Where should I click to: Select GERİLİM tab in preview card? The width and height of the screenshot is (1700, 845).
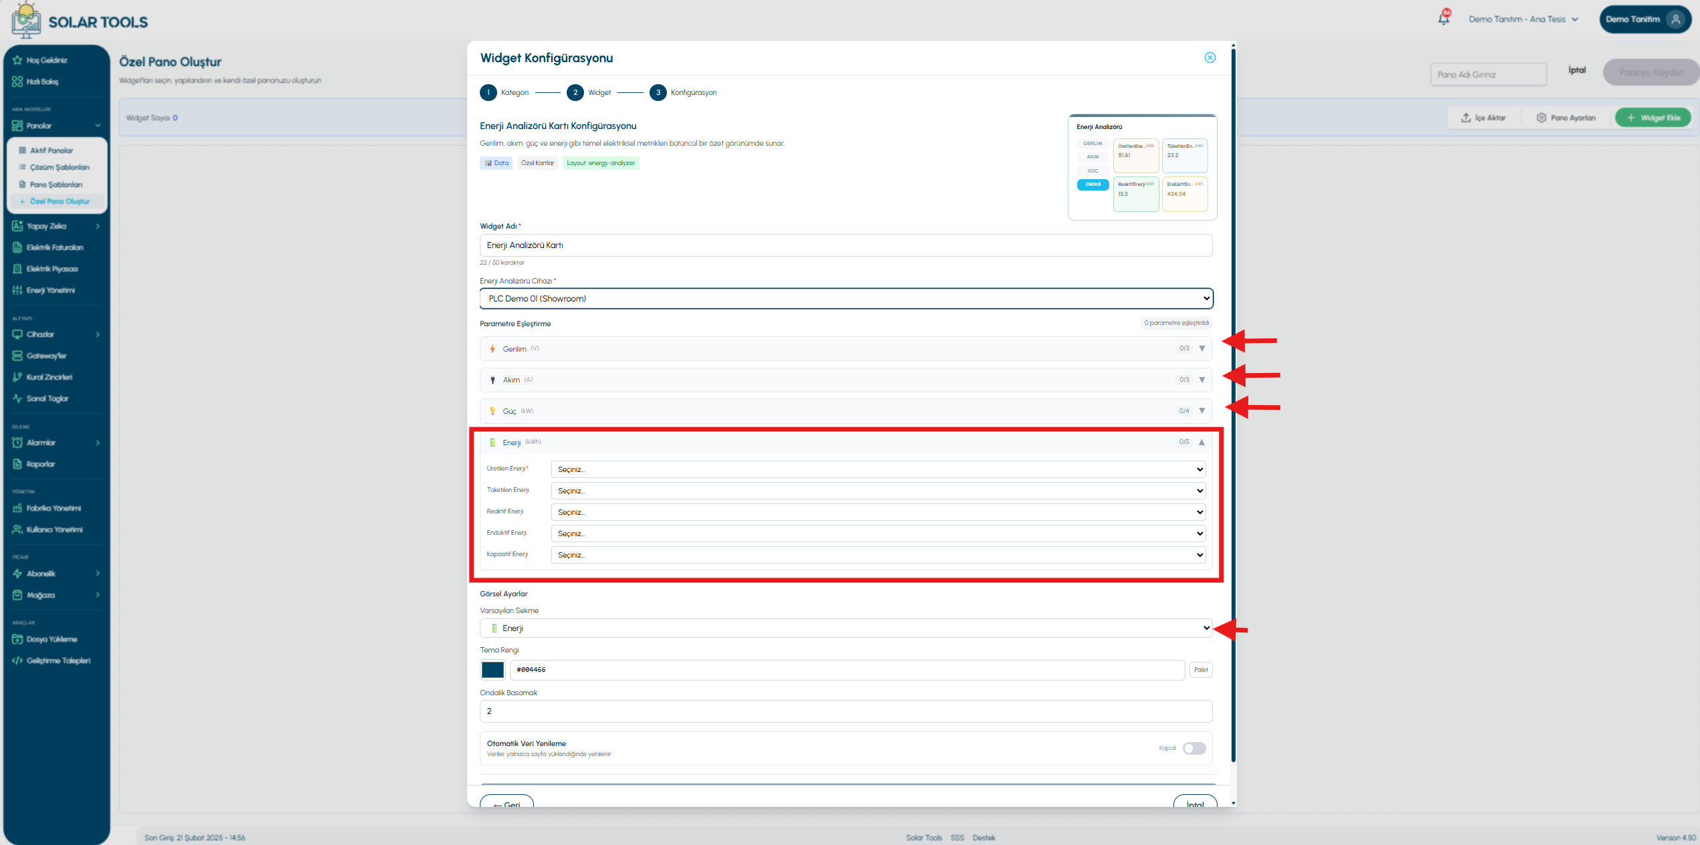point(1093,144)
